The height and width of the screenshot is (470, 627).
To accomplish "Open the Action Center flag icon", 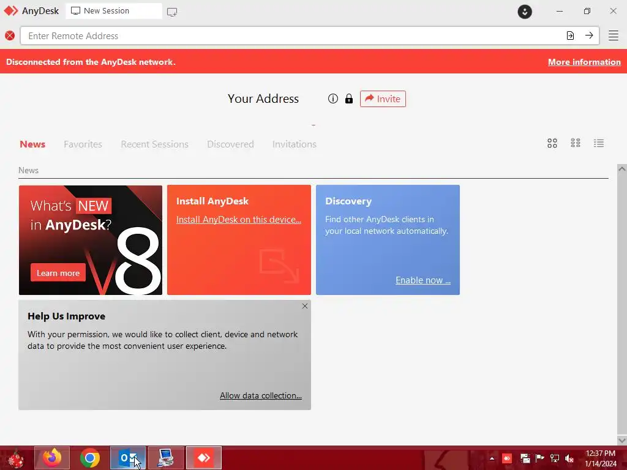I will [x=539, y=458].
